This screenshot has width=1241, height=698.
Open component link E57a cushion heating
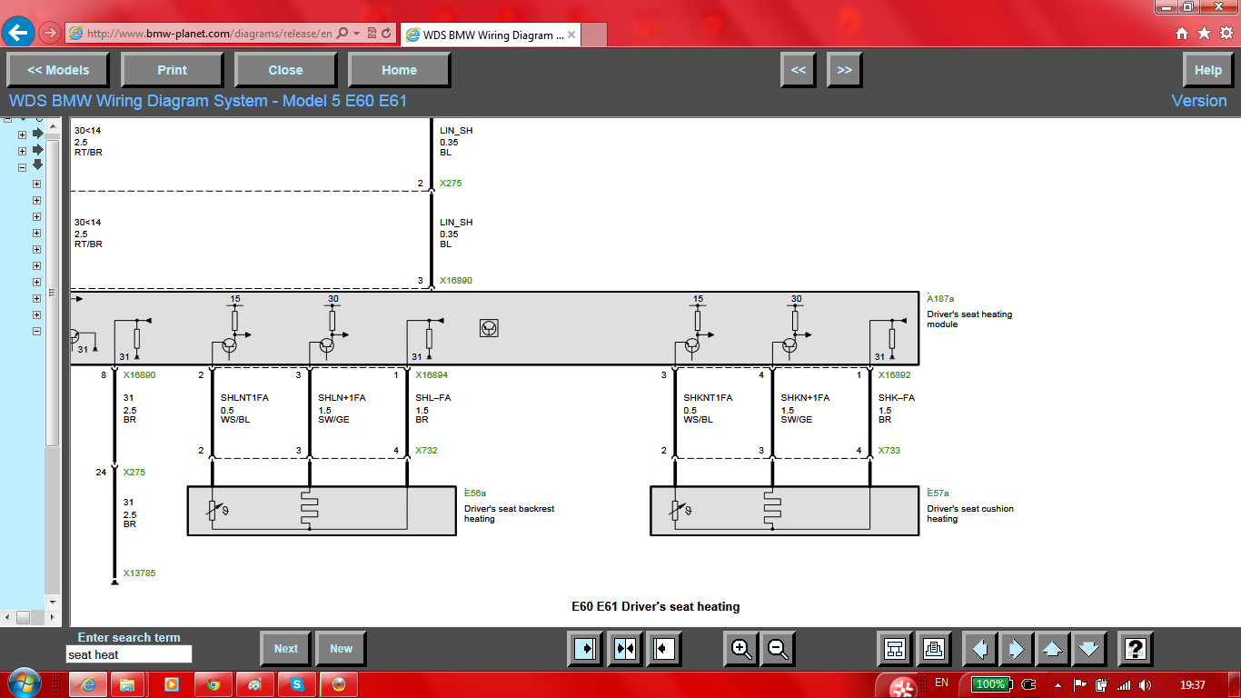click(x=938, y=494)
